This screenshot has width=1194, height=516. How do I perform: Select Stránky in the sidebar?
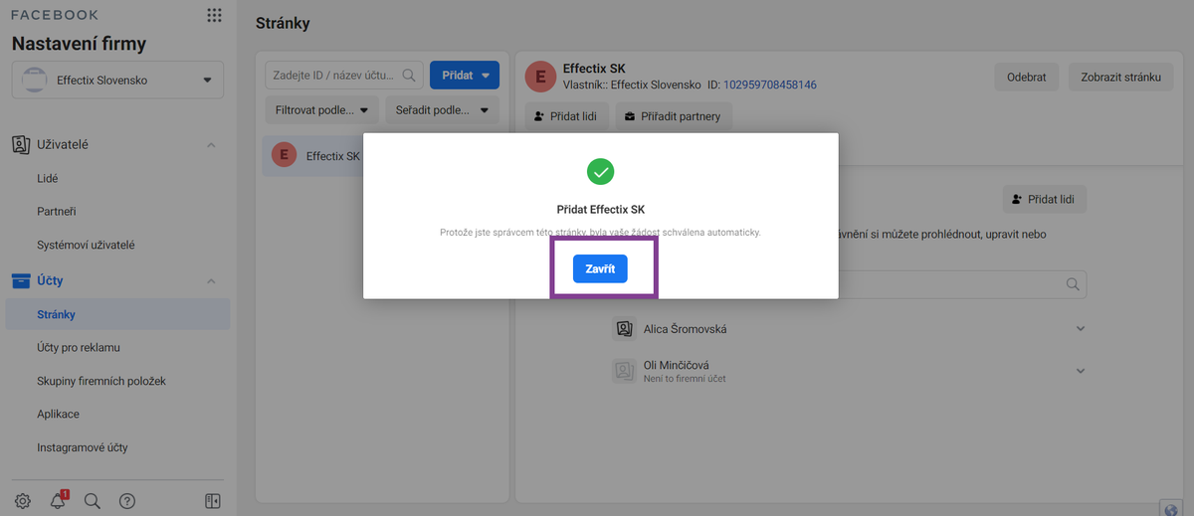[x=117, y=314]
